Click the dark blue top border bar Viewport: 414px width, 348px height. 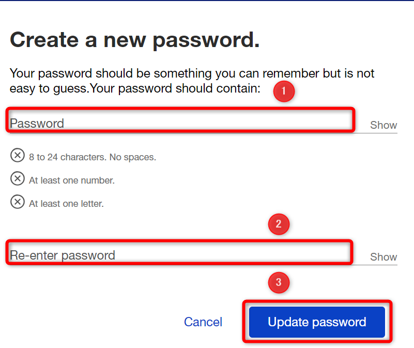tap(207, 1)
